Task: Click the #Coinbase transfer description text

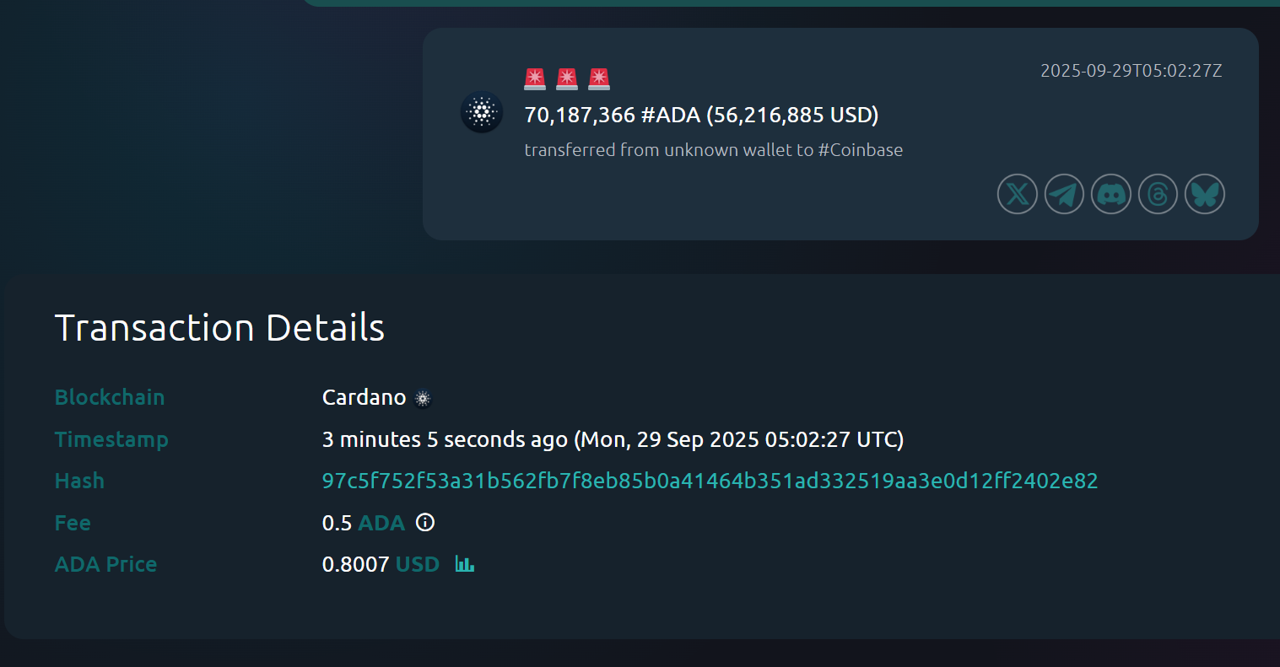Action: (713, 150)
